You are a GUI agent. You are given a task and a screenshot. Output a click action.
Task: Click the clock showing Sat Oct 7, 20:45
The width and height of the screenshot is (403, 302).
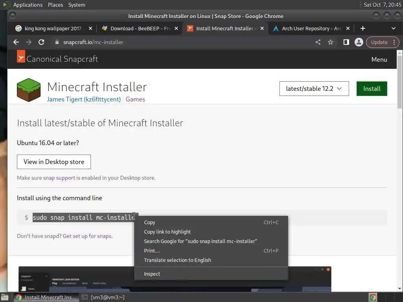click(x=382, y=5)
